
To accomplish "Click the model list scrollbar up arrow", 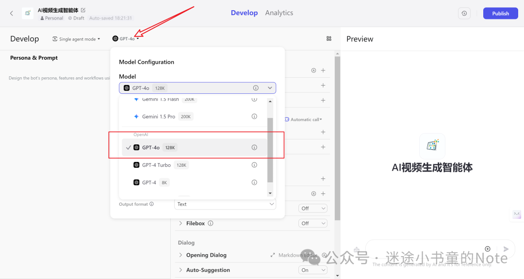I will point(270,101).
